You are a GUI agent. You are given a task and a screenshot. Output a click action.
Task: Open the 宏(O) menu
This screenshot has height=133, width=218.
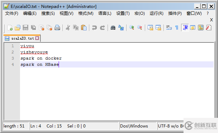pyautogui.click(x=139, y=13)
